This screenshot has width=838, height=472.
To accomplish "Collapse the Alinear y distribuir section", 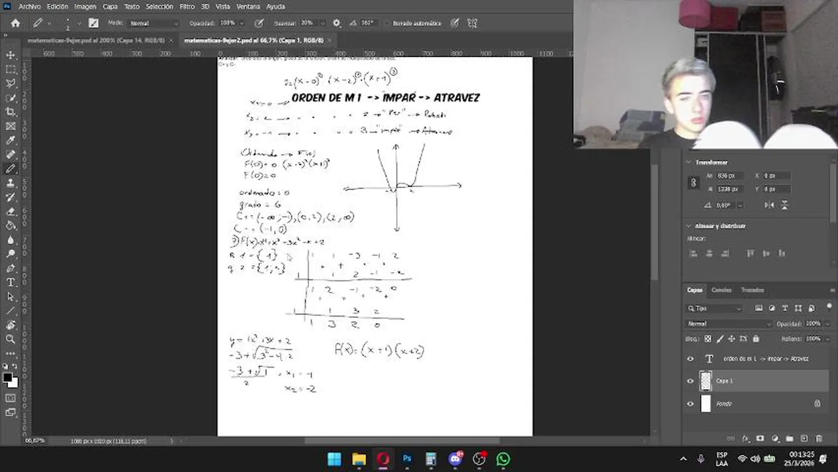I will (x=688, y=226).
